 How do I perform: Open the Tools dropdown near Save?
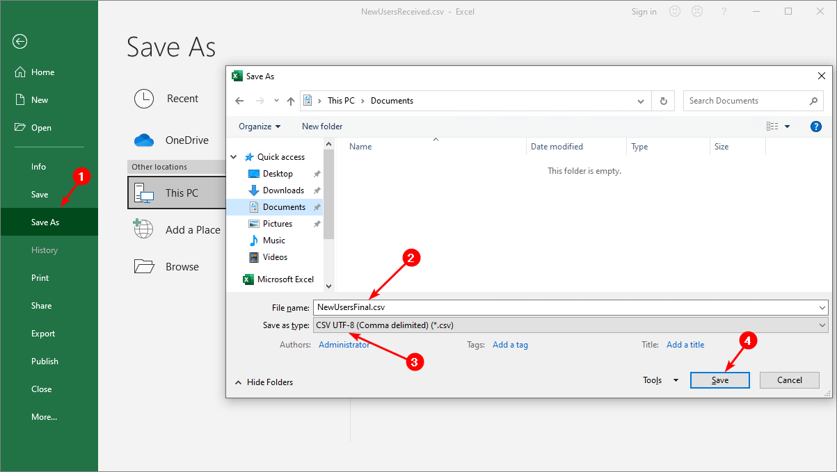(x=660, y=380)
